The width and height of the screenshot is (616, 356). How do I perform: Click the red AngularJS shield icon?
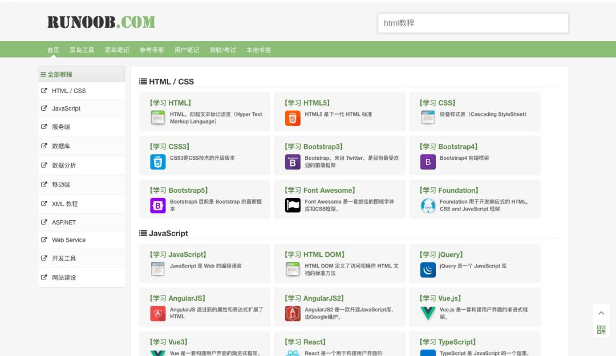(x=158, y=314)
